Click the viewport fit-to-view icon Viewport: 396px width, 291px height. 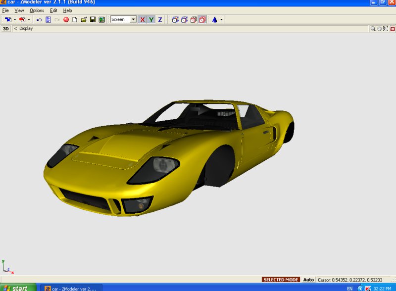coord(386,29)
